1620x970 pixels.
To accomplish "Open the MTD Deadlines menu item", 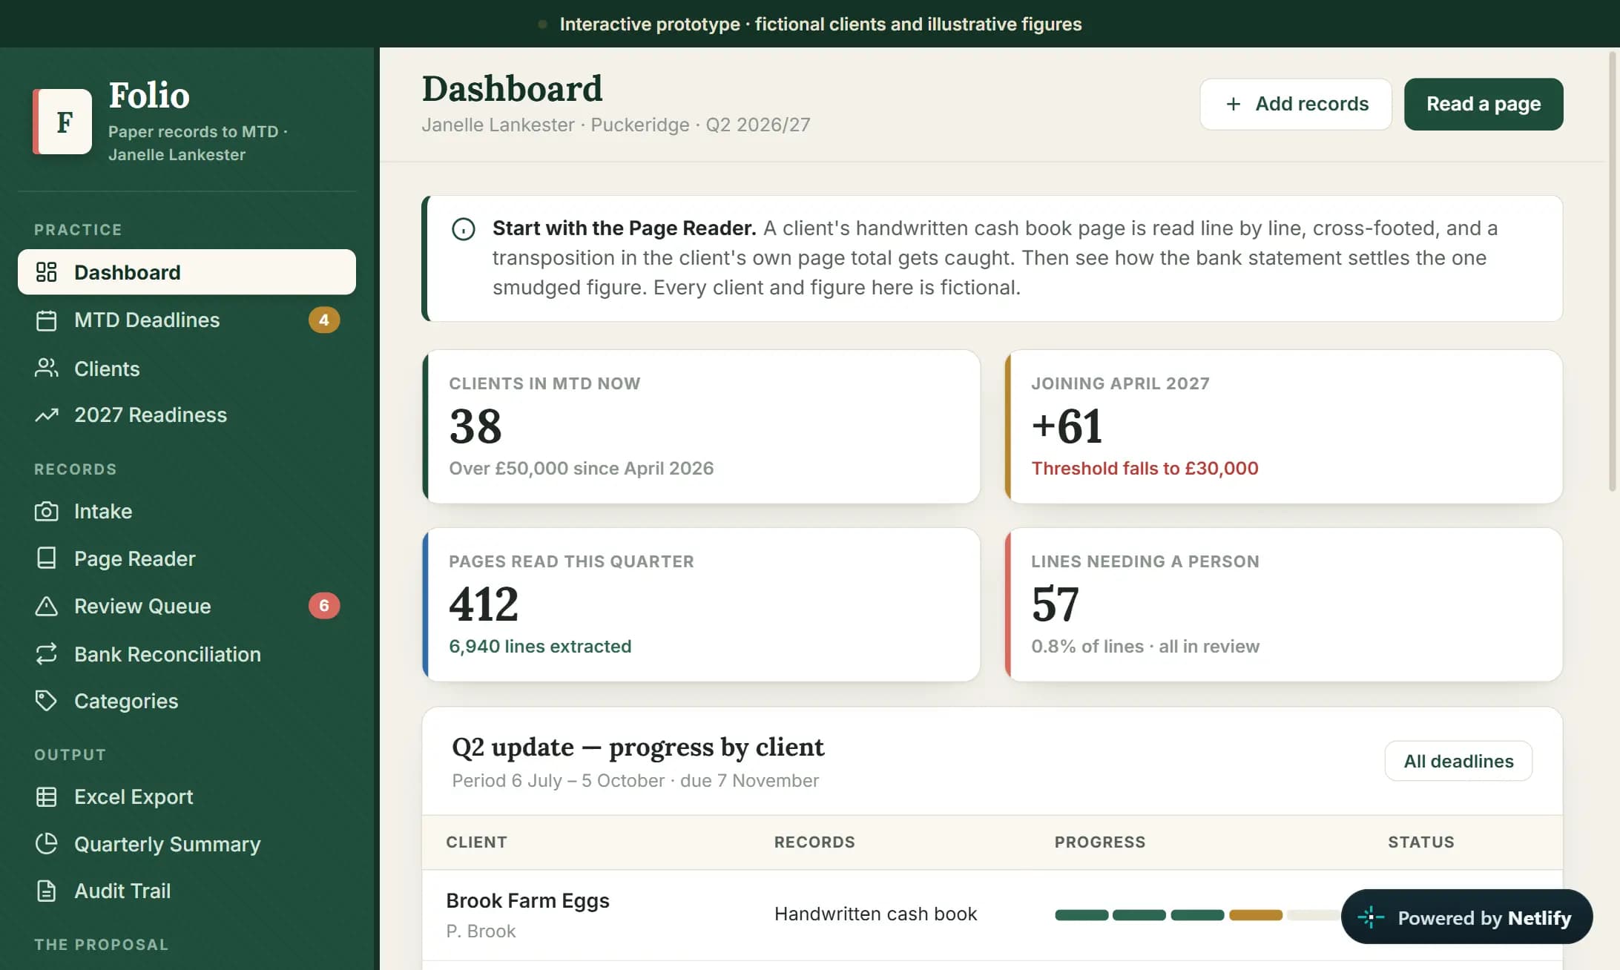I will pyautogui.click(x=186, y=320).
